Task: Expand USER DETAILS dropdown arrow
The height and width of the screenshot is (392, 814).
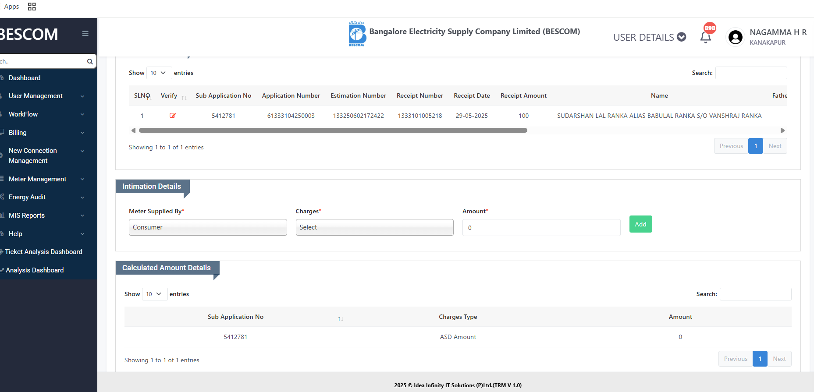Action: (x=681, y=37)
